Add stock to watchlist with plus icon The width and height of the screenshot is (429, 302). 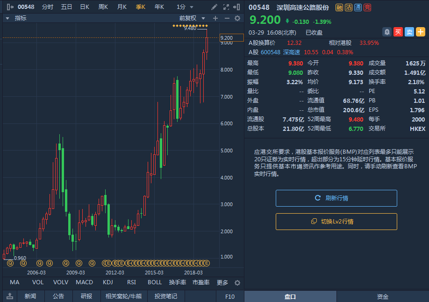tap(420, 32)
